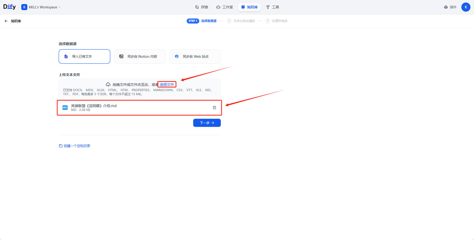Click the file dropzone text 拖拽文件或文件夹至此
Viewport: 474px width, 240px height.
pyautogui.click(x=130, y=85)
